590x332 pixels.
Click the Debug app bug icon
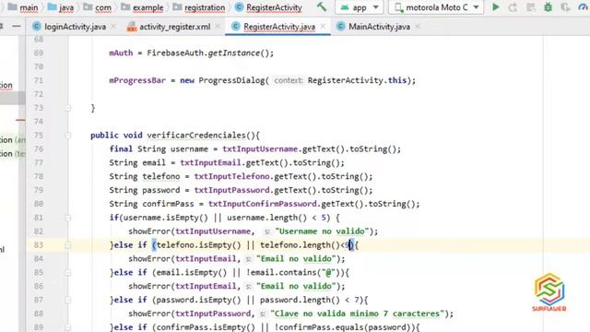click(x=548, y=7)
